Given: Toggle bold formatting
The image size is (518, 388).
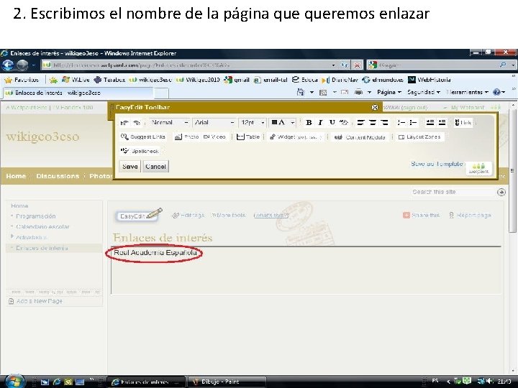Looking at the screenshot, I should [309, 122].
